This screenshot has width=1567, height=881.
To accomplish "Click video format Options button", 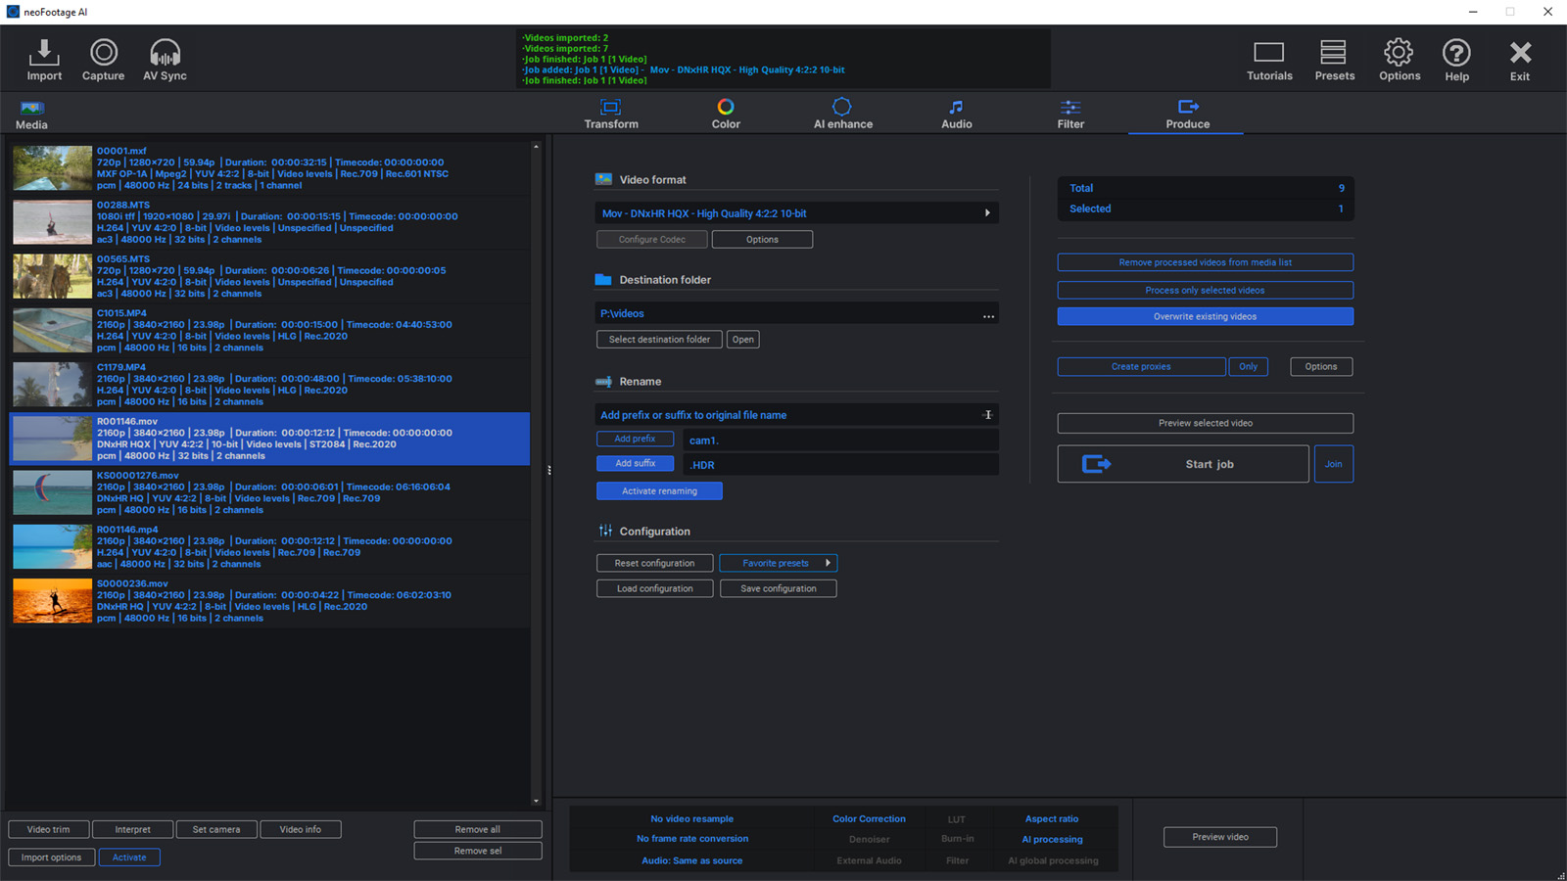I will (x=762, y=239).
